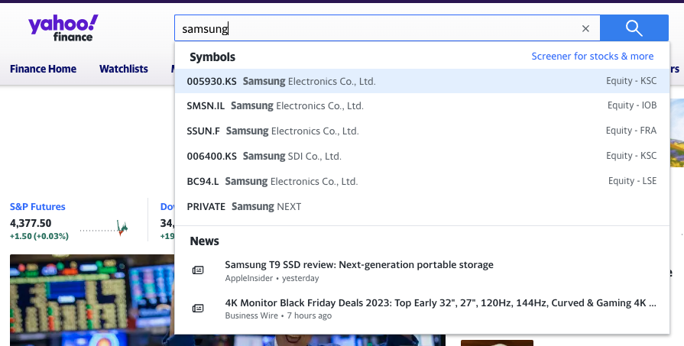Viewport: 684px width, 346px height.
Task: Click the blue magnifying glass search button
Action: [634, 28]
